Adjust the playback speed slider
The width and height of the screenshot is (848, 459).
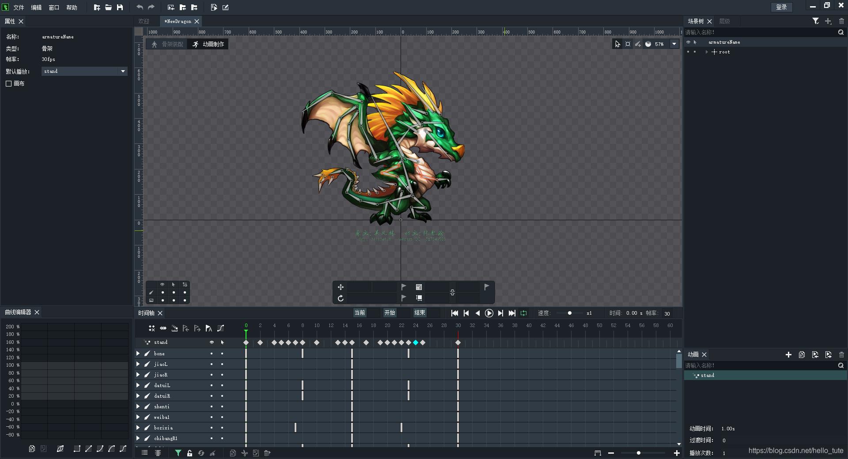pos(570,313)
